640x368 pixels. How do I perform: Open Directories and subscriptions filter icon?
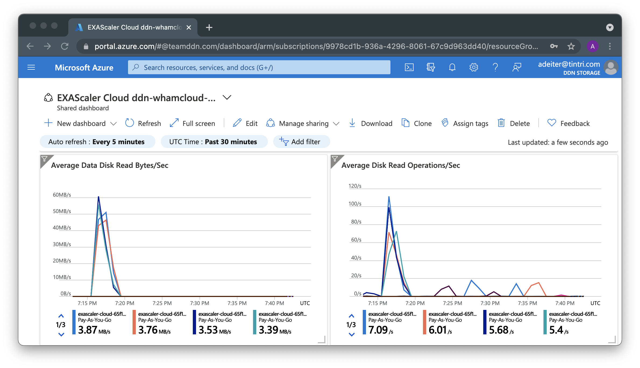point(431,67)
